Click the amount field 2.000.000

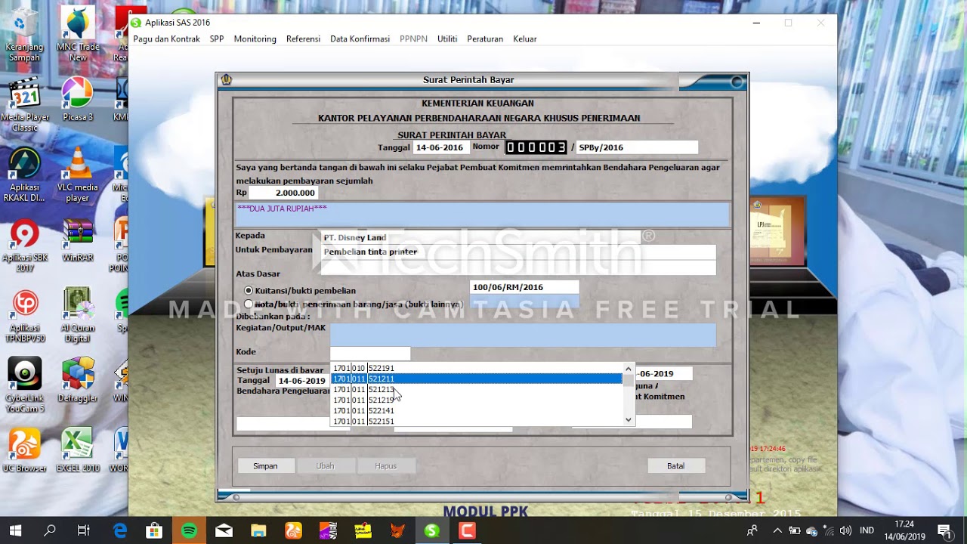[x=283, y=193]
